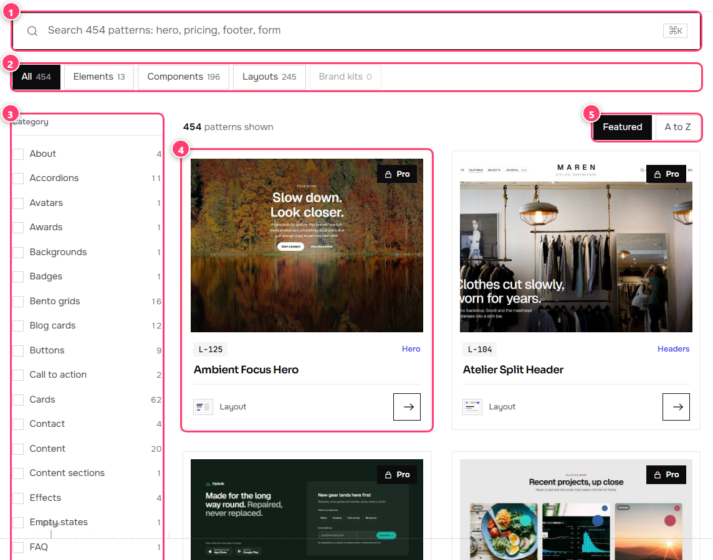Select the Call to action checkbox
713x560 pixels.
(18, 375)
